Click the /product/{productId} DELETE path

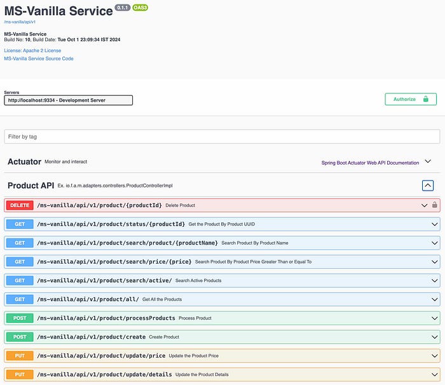coord(99,205)
